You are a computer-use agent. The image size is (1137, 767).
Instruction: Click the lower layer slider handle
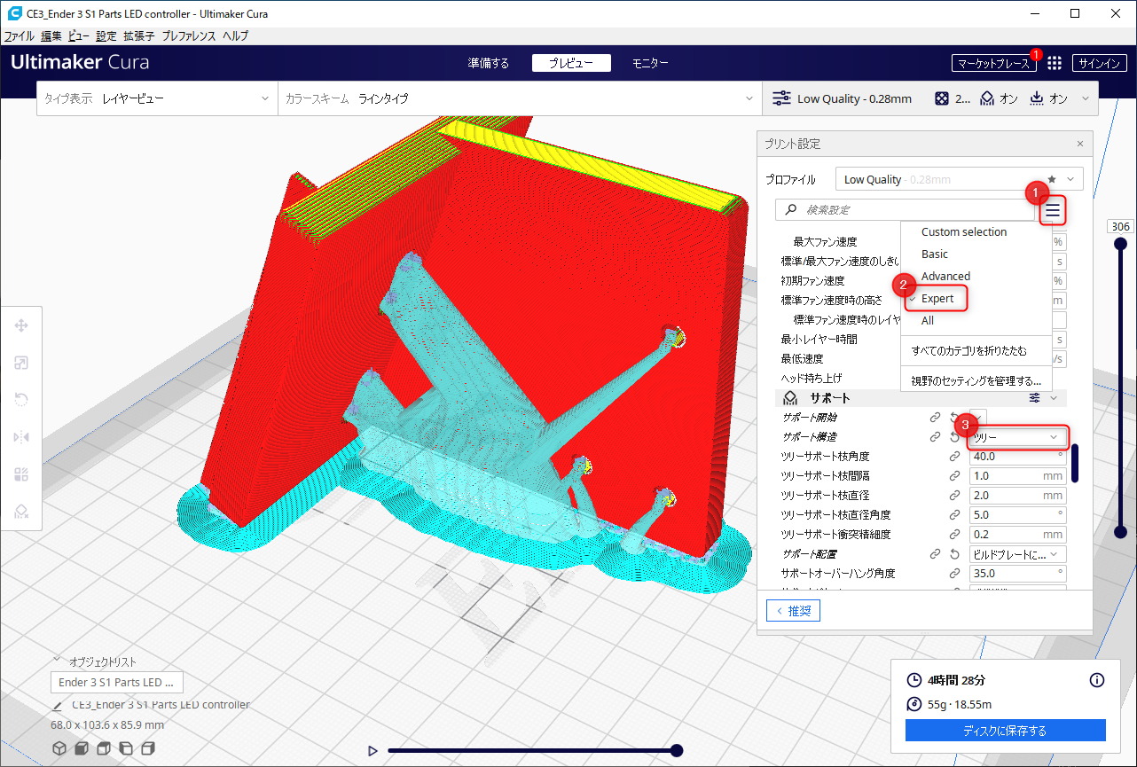click(x=1120, y=532)
